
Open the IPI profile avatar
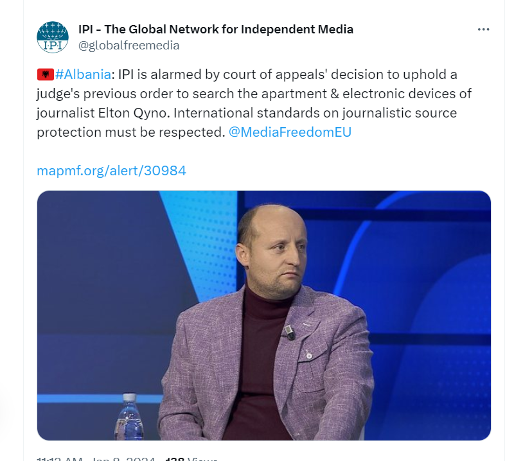53,37
